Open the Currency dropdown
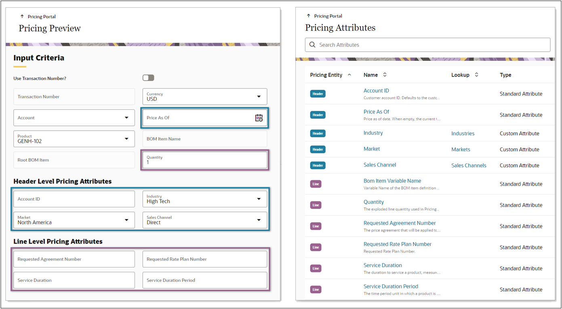Viewport: 562px width, 309px height. [x=259, y=96]
